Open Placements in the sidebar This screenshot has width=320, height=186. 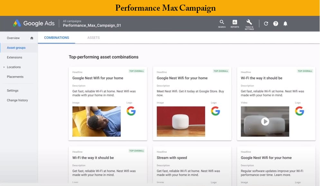15,77
